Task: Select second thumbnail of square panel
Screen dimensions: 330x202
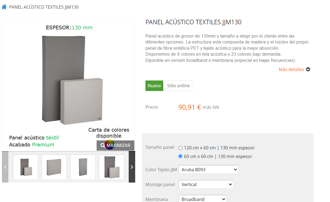Action: (54, 167)
